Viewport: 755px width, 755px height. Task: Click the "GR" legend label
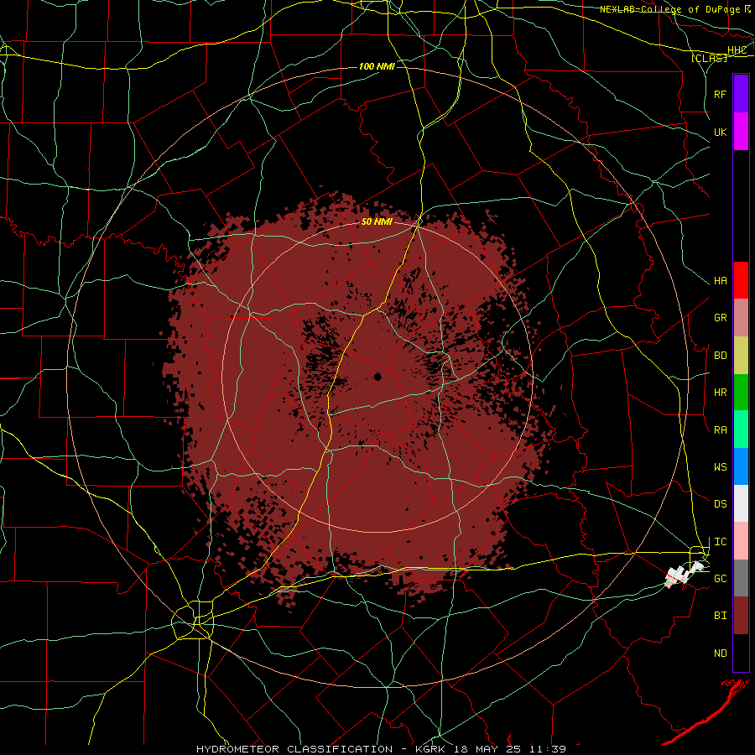(721, 318)
